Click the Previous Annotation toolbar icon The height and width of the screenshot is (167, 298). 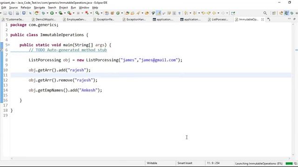coord(195,13)
